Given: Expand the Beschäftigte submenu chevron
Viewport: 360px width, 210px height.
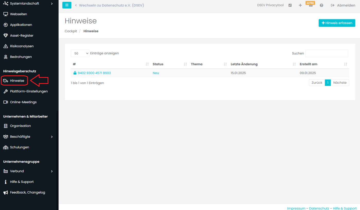Looking at the screenshot, I should tap(52, 137).
